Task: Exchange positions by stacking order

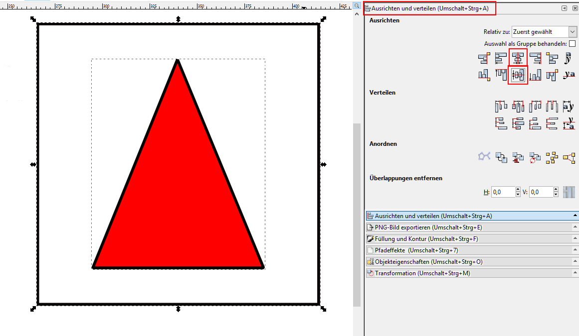Action: 518,158
